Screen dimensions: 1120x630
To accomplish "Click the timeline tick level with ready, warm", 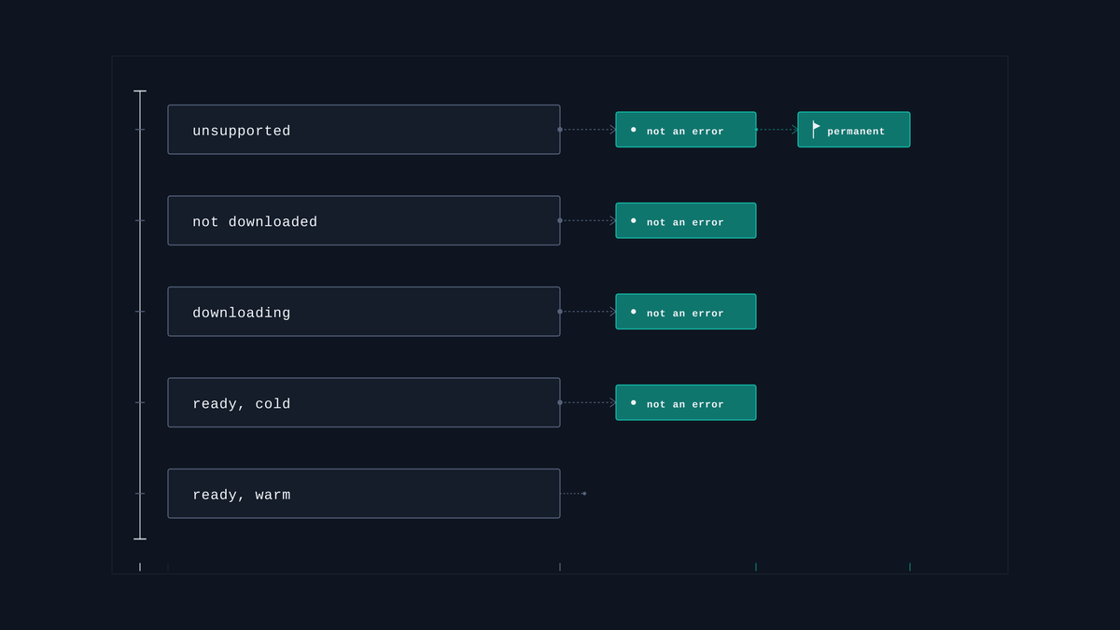I will click(140, 494).
